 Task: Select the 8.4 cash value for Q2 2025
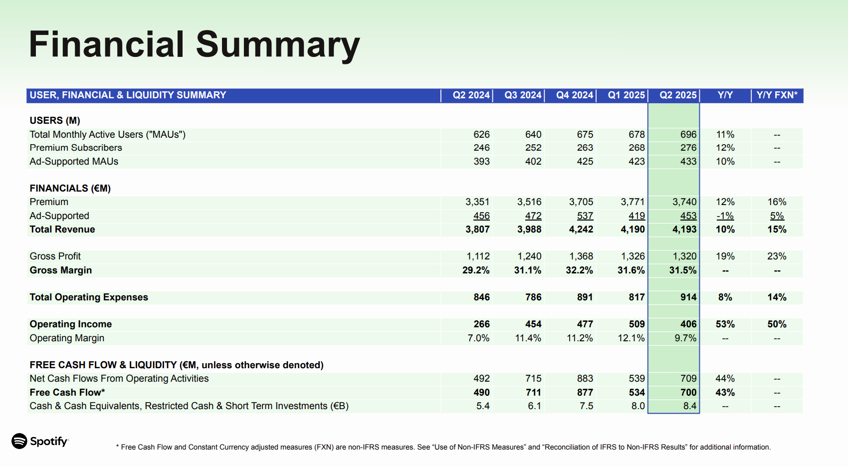(x=689, y=406)
